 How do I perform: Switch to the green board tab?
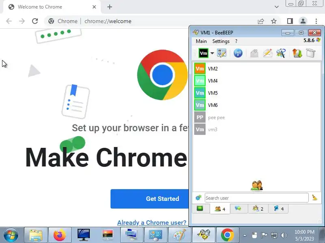tap(200, 209)
